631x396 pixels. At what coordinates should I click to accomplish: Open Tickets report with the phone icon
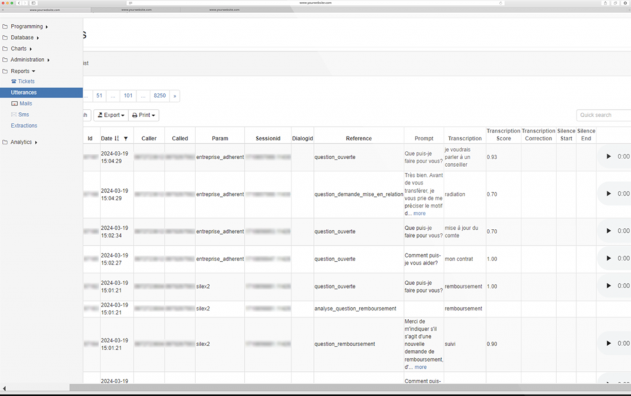coord(22,81)
